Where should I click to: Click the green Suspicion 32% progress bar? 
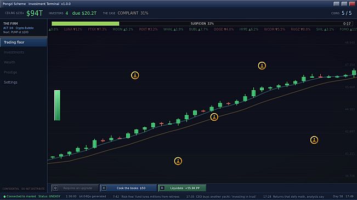(86, 23)
